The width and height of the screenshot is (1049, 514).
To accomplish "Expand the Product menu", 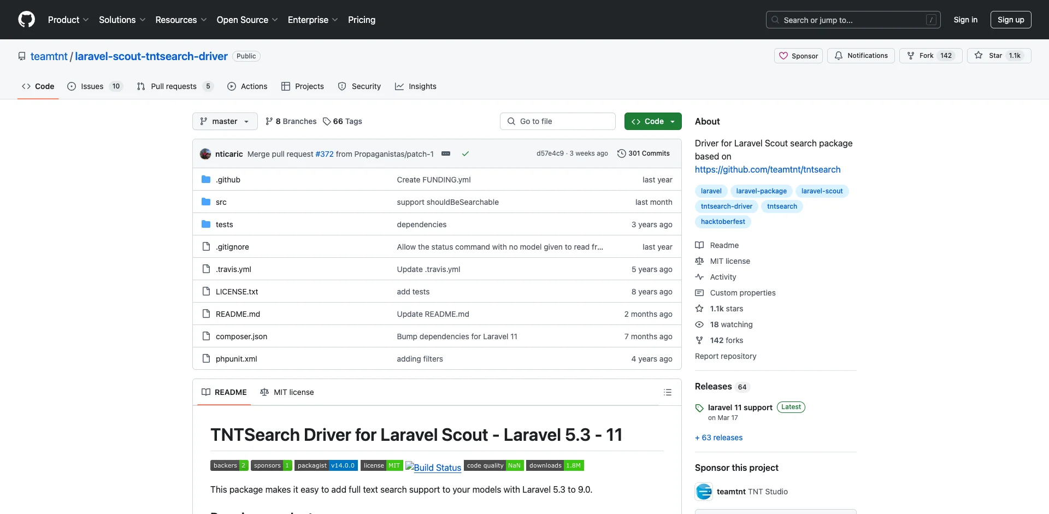I will (68, 20).
